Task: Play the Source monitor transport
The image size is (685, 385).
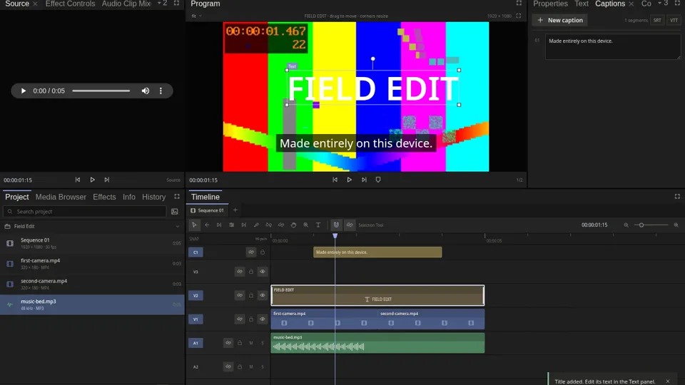Action: (93, 180)
